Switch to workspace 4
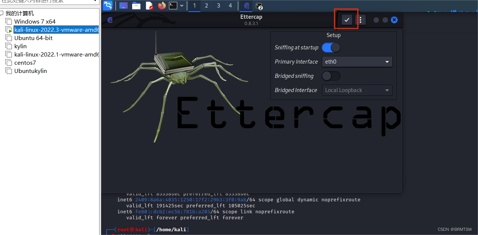The image size is (478, 235). pos(231,6)
